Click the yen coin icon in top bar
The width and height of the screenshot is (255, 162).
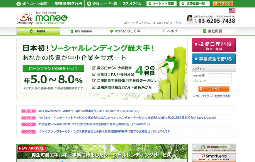click(18, 4)
